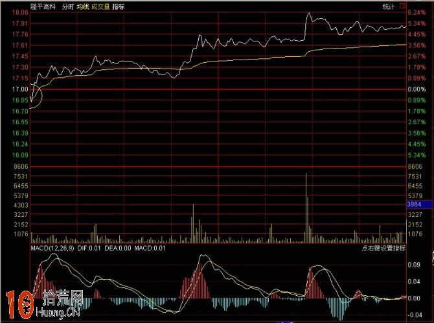The height and width of the screenshot is (323, 434).
Task: Click the red 2.67% percent label
Action: click(417, 56)
